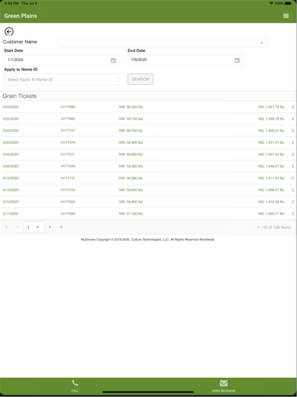
Task: Select ticket number H177052
Action: 68,202
